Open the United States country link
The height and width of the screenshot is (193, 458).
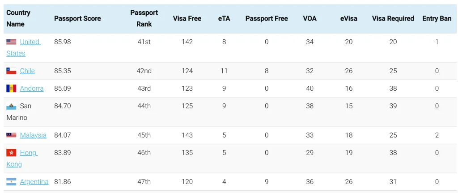23,47
